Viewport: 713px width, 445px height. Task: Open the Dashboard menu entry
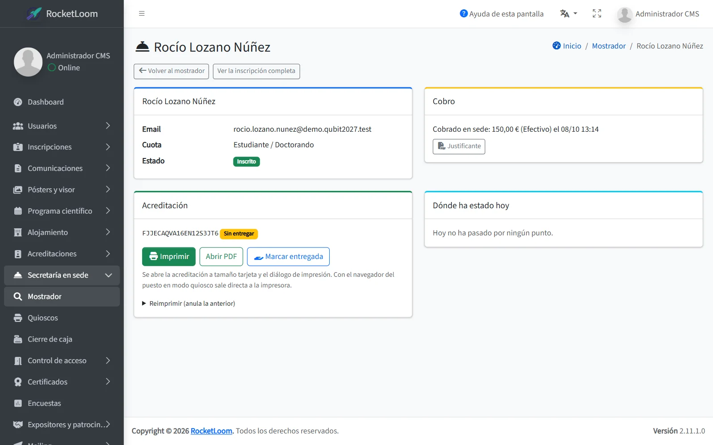[x=62, y=102]
